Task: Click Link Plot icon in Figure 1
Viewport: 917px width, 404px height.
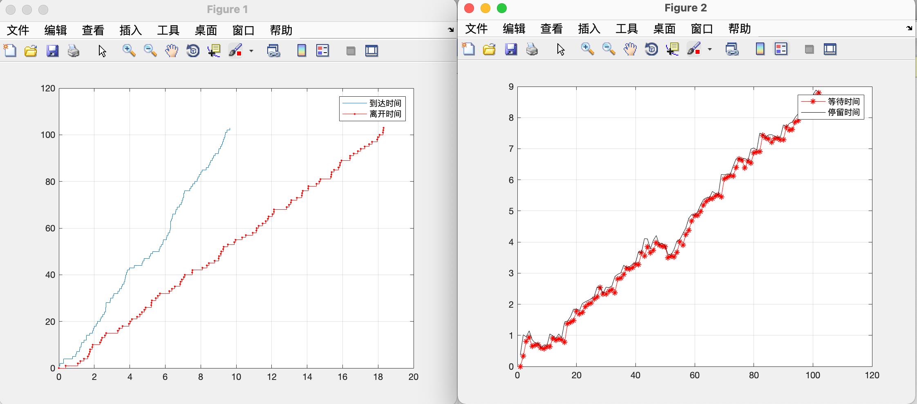Action: click(x=273, y=51)
